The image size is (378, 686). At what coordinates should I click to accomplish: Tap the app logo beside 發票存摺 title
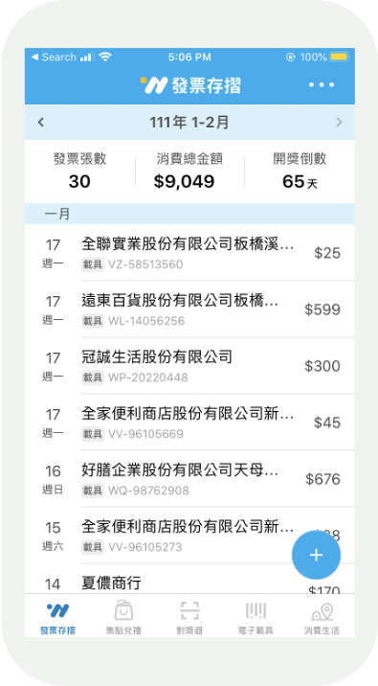pos(154,85)
